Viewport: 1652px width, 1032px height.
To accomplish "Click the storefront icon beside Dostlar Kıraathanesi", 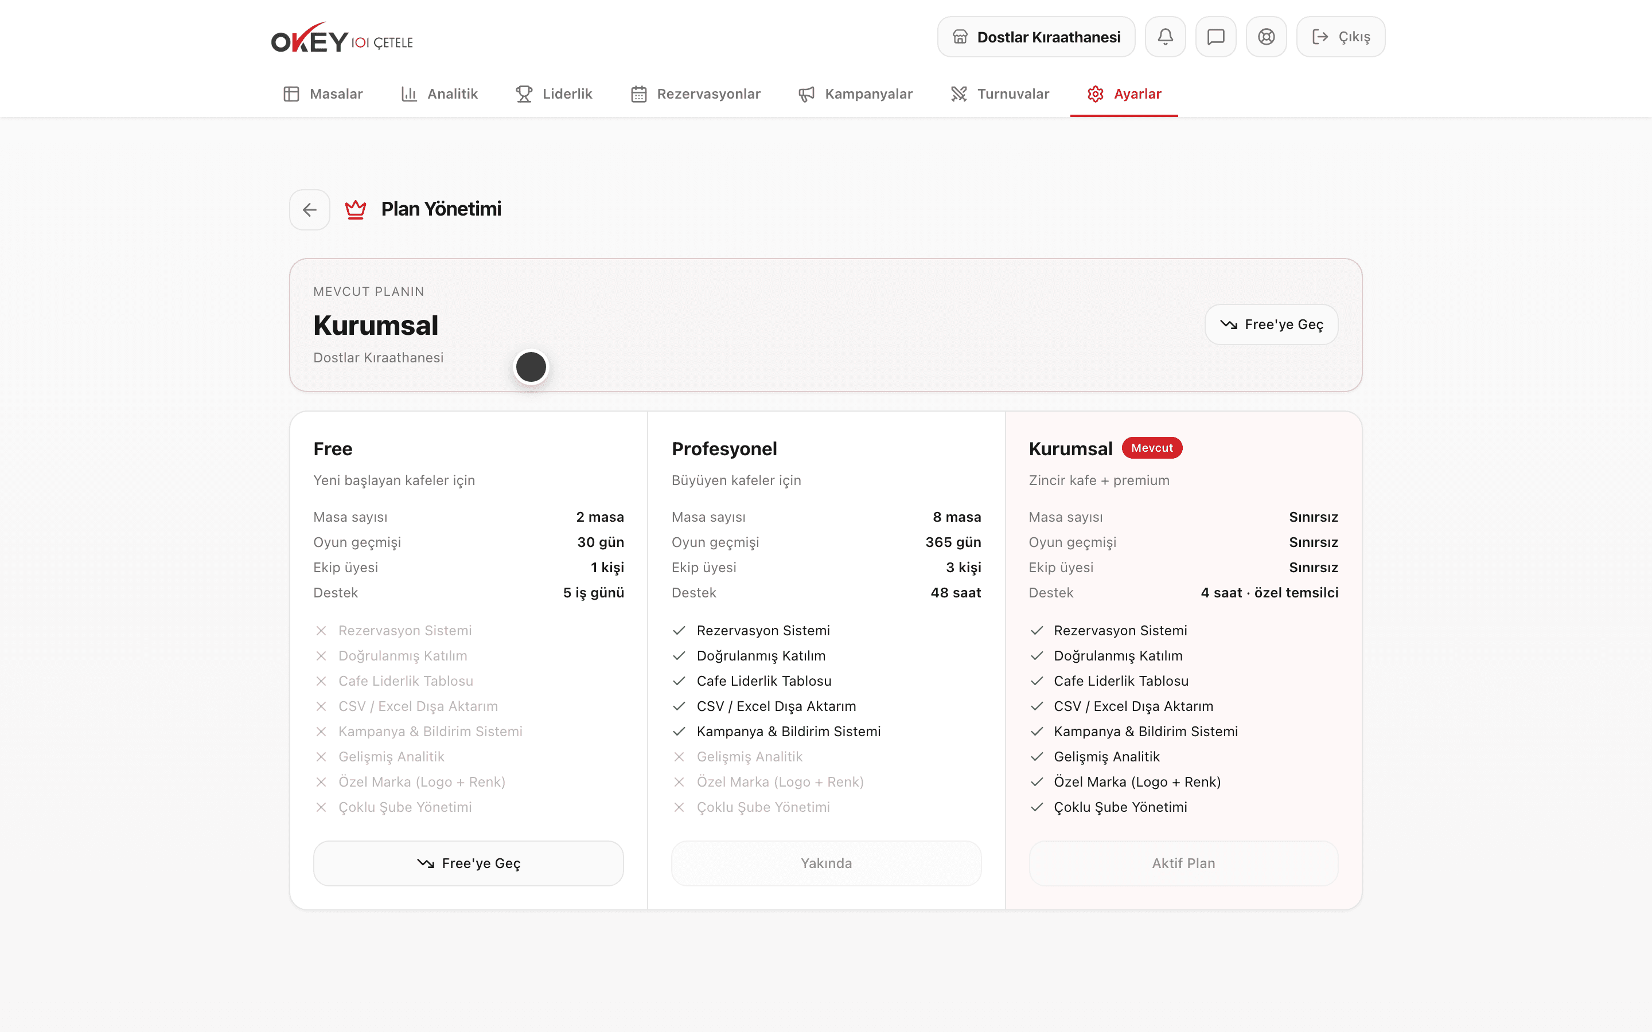I will [x=960, y=37].
